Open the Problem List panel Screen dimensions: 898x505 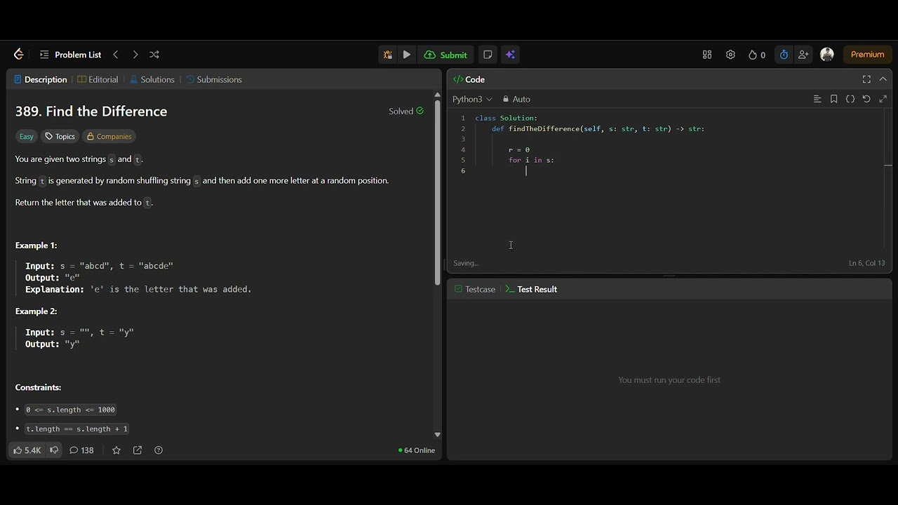(x=71, y=55)
